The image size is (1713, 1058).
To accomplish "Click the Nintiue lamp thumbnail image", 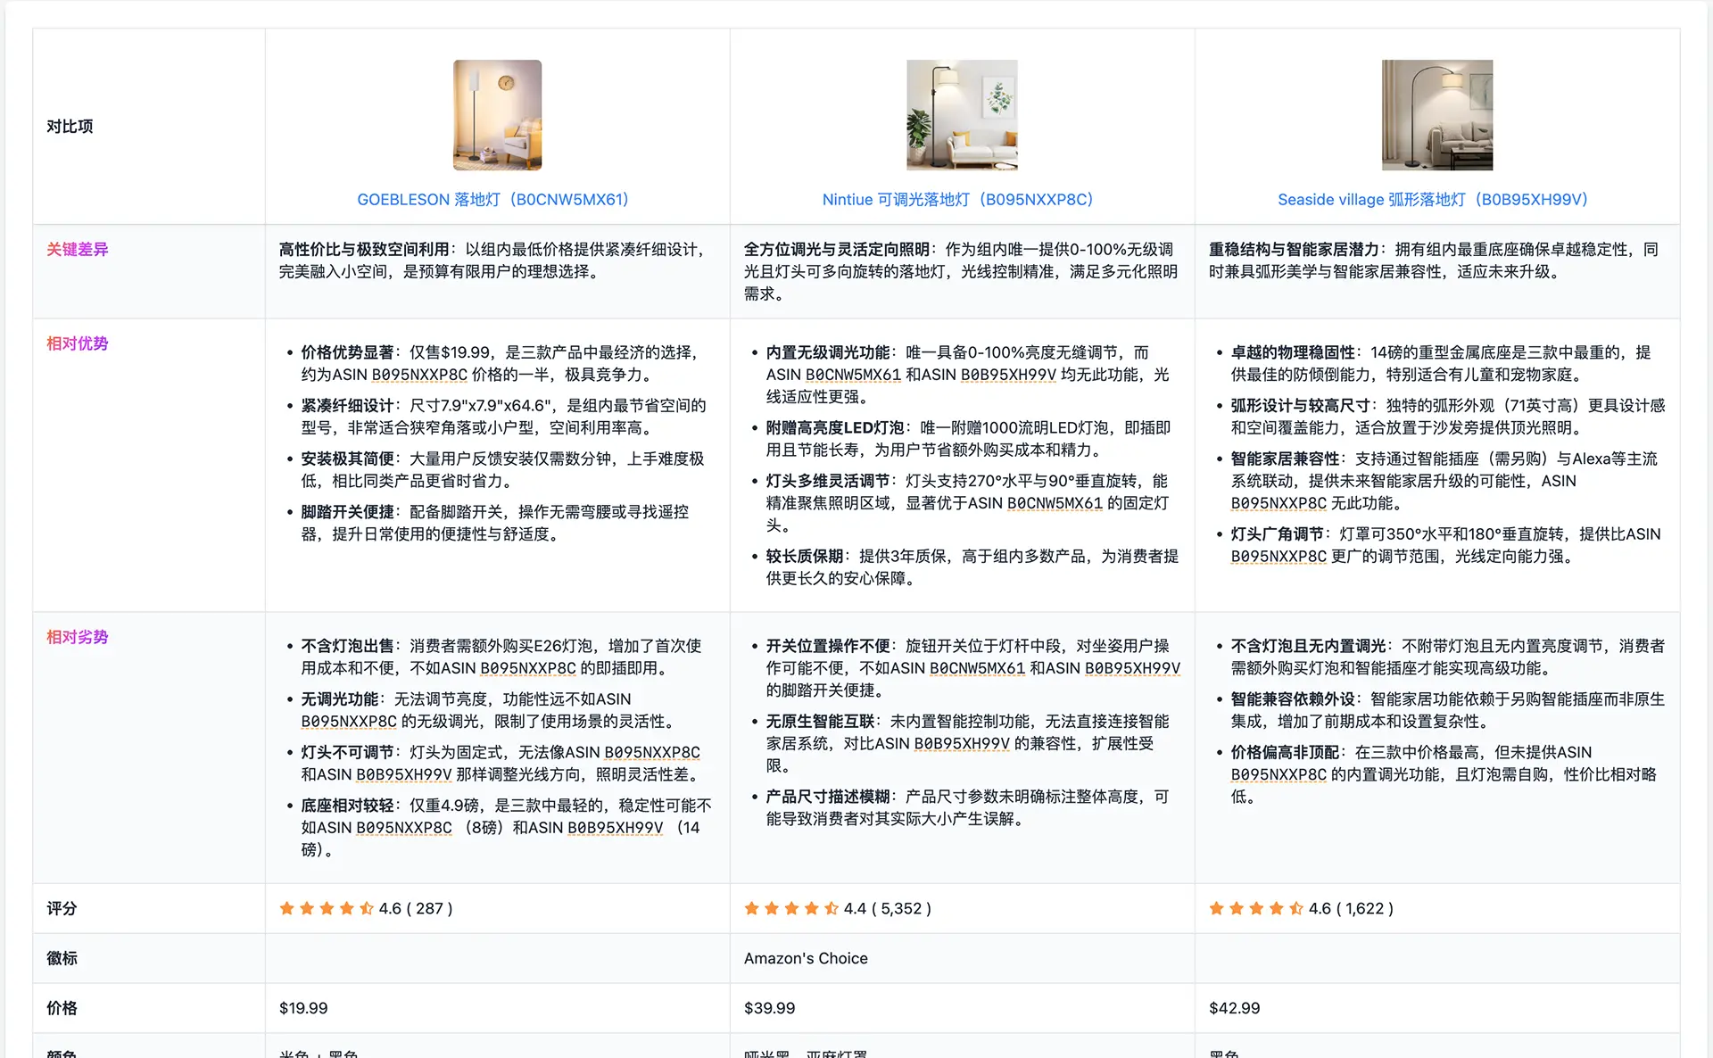I will tap(962, 115).
